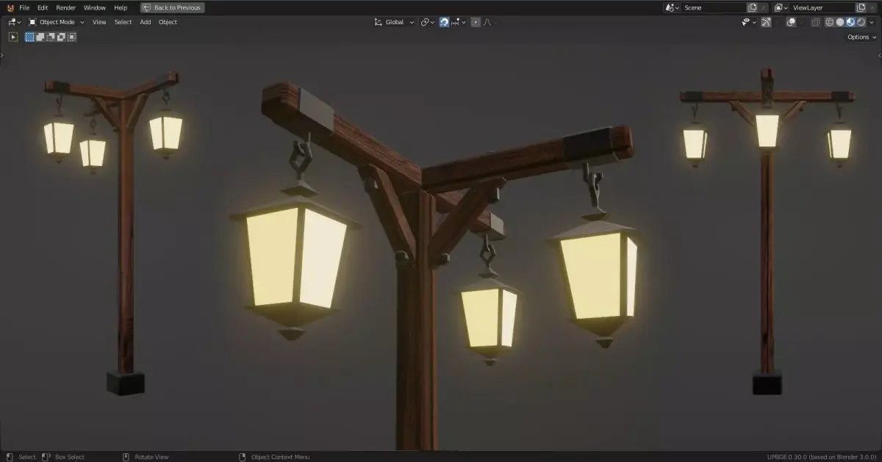Toggle X-ray mode
This screenshot has width=882, height=462.
click(815, 22)
